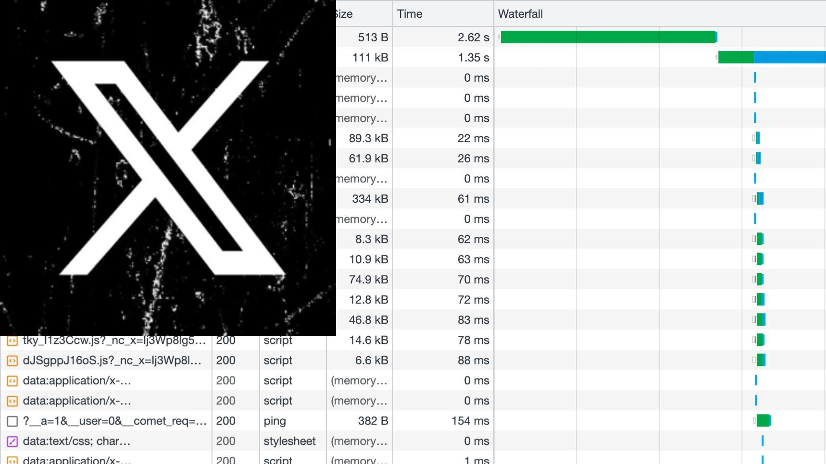Open request tky_l1z3Ccw.js
The height and width of the screenshot is (464, 826).
coord(114,341)
